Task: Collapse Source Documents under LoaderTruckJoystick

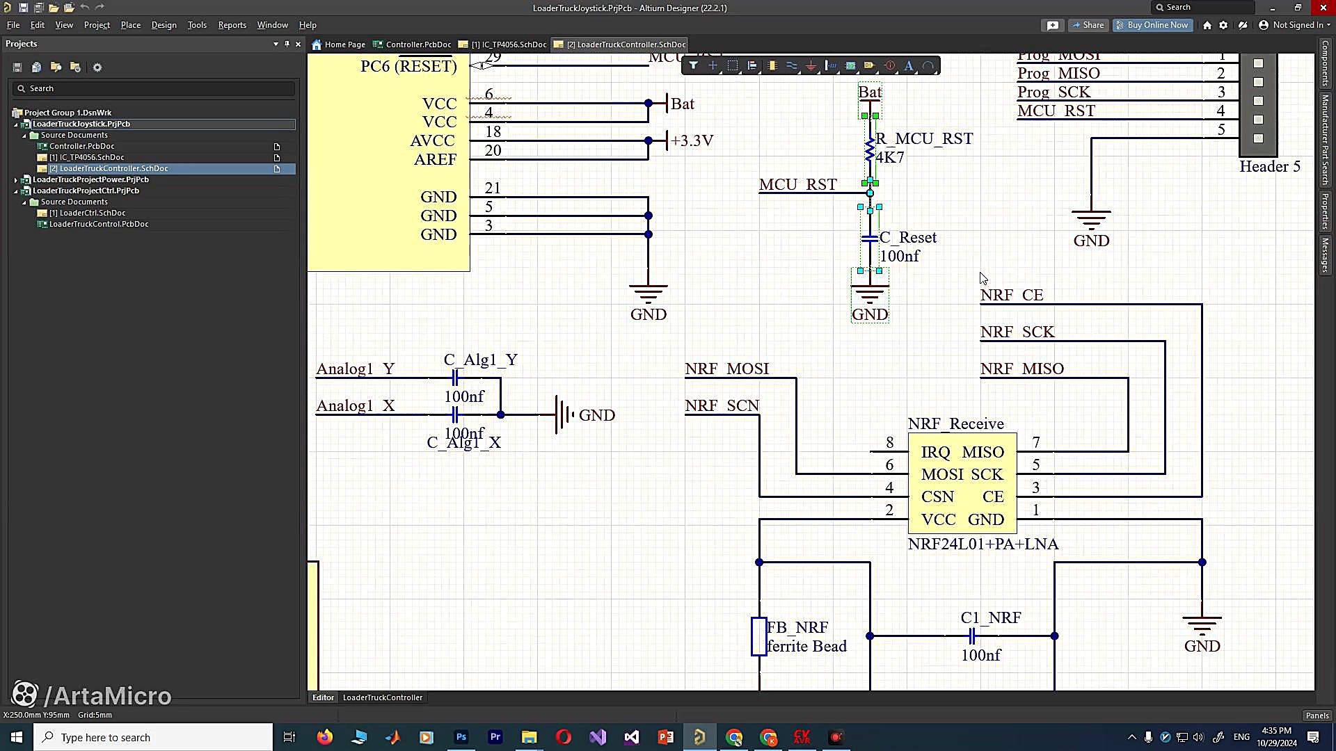Action: [x=24, y=135]
